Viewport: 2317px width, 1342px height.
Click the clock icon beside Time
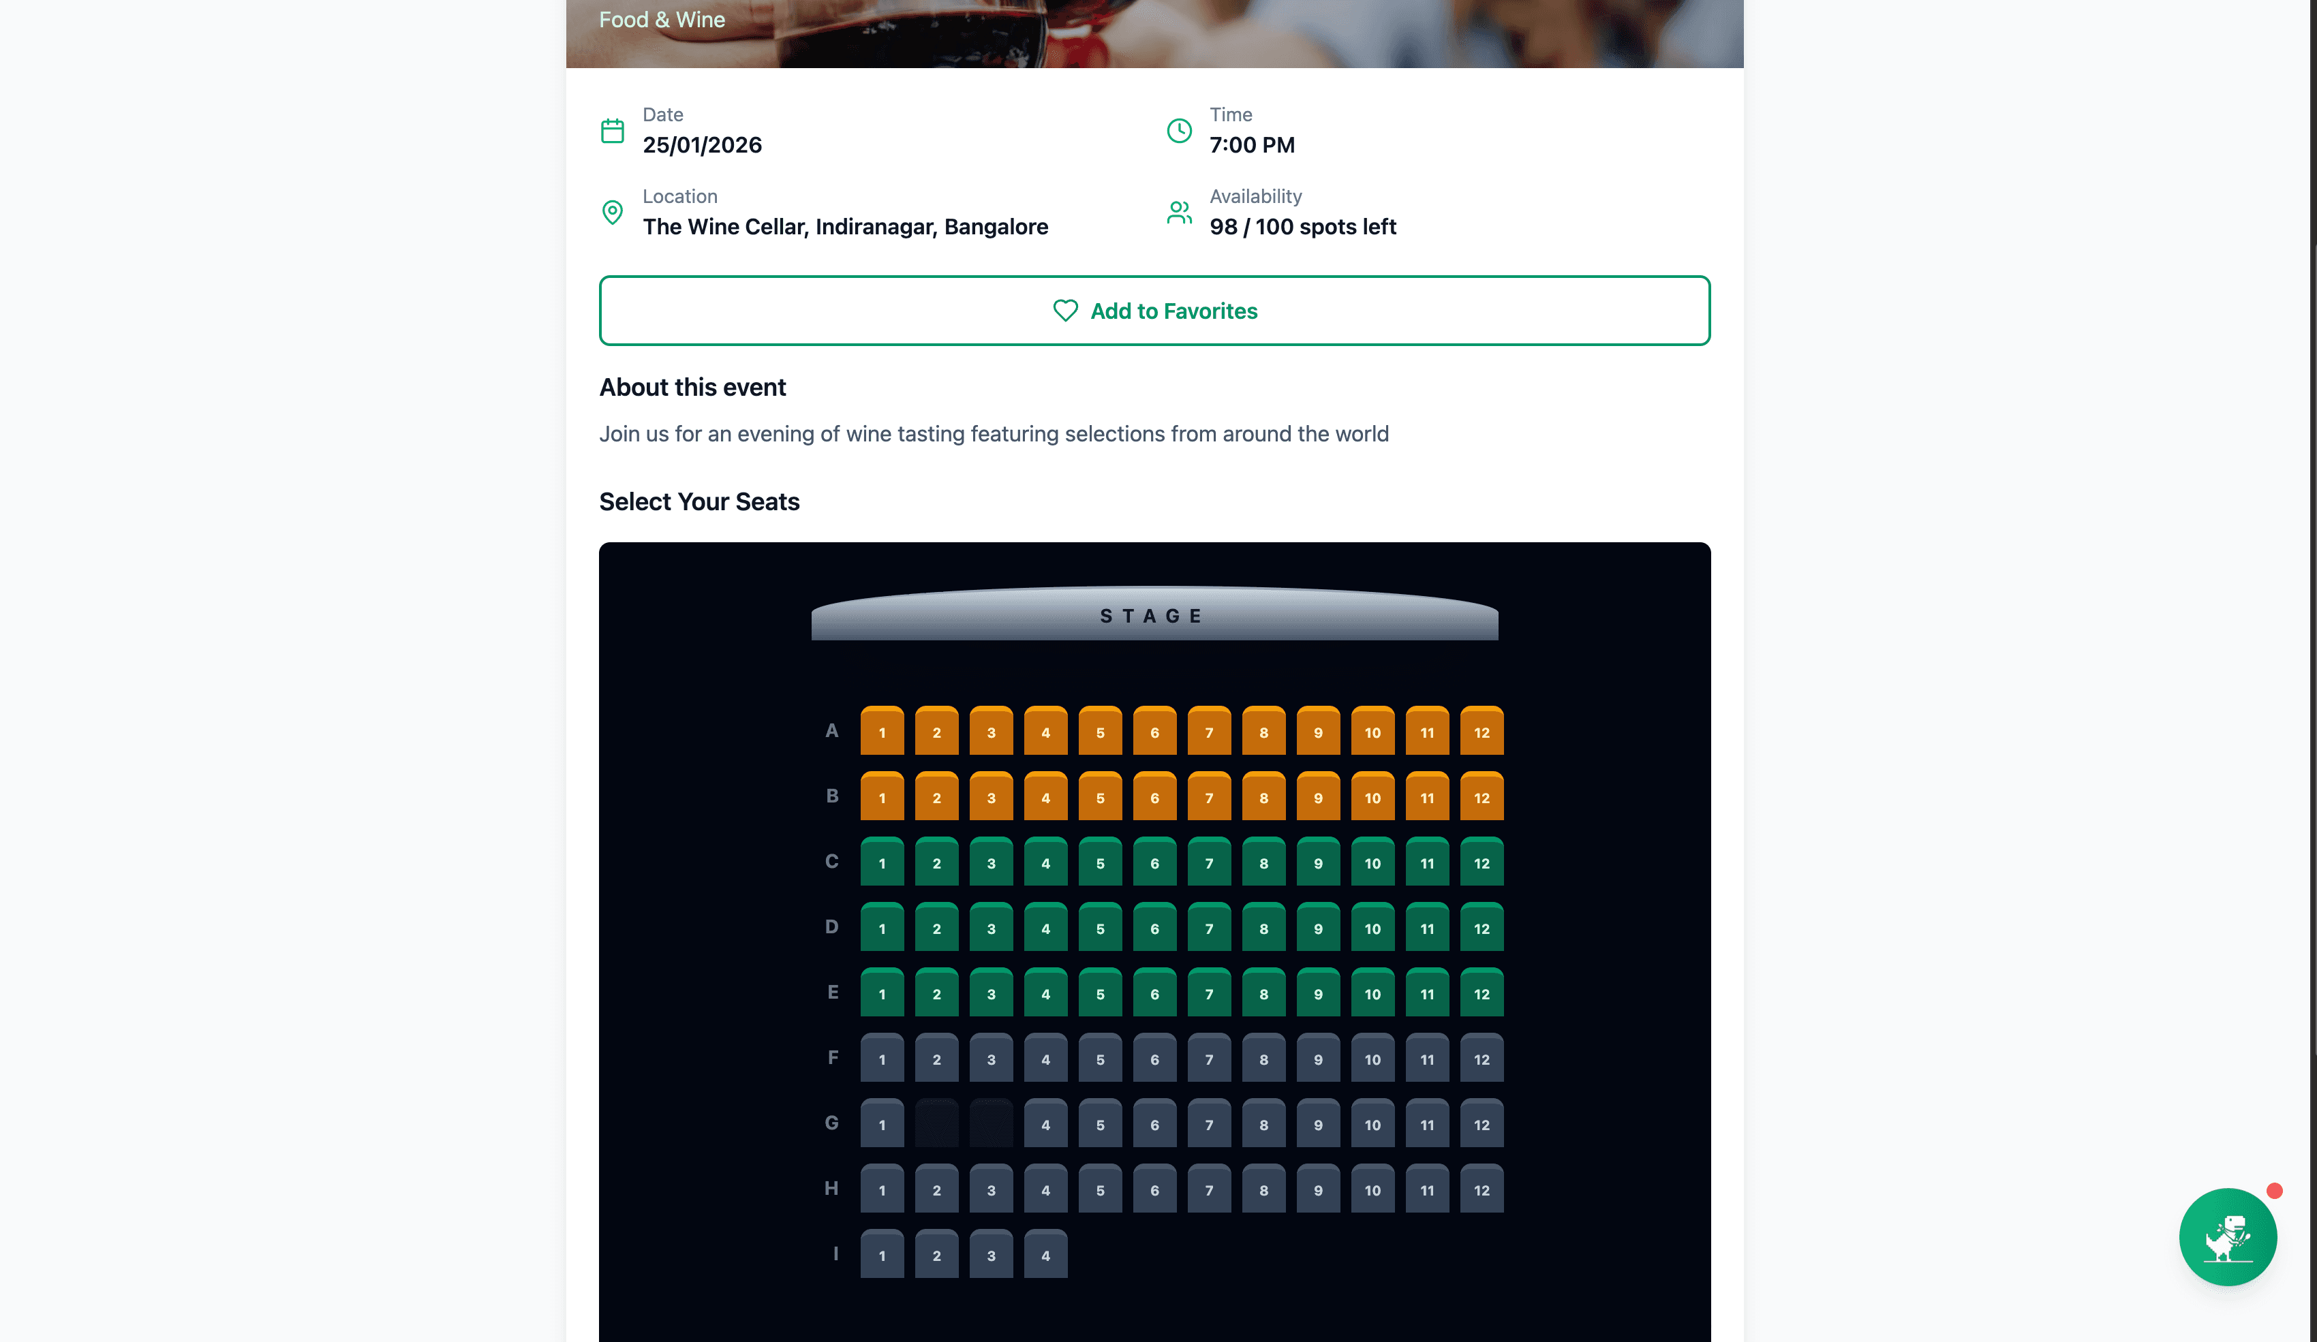[1179, 131]
